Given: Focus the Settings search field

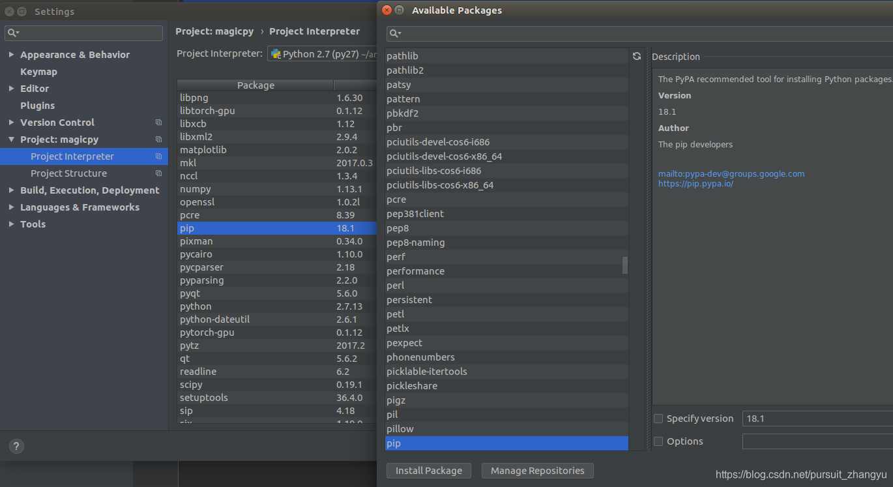Looking at the screenshot, I should pyautogui.click(x=83, y=33).
